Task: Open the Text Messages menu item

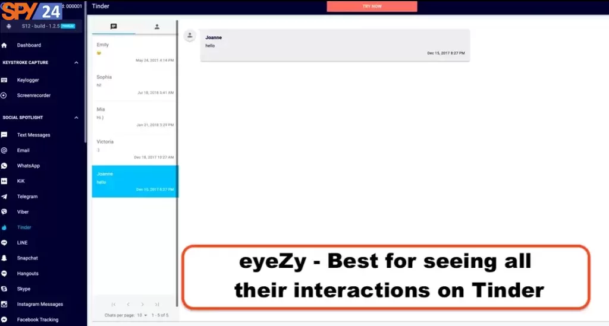Action: click(33, 135)
